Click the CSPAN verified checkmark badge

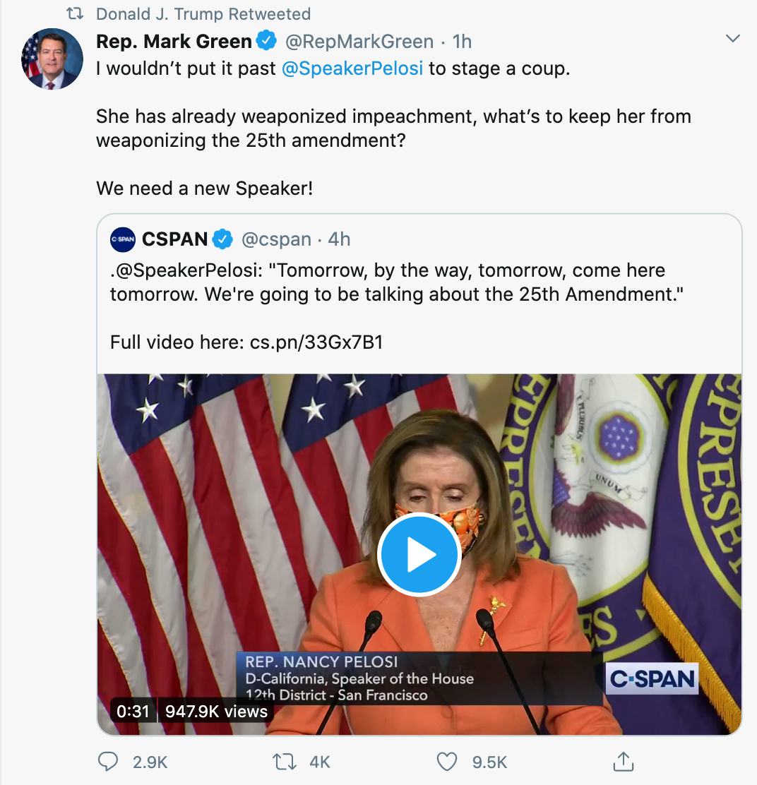(223, 240)
